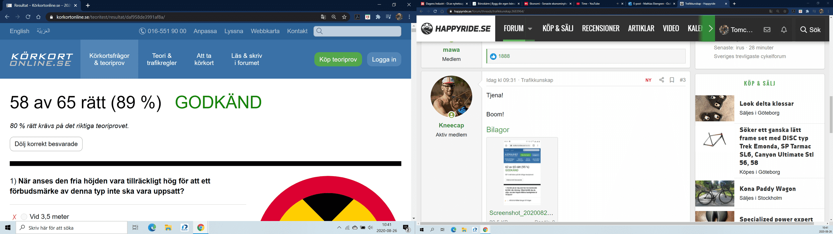Click the zoom icon in Körkortonline address bar
The height and width of the screenshot is (234, 833).
point(334,17)
